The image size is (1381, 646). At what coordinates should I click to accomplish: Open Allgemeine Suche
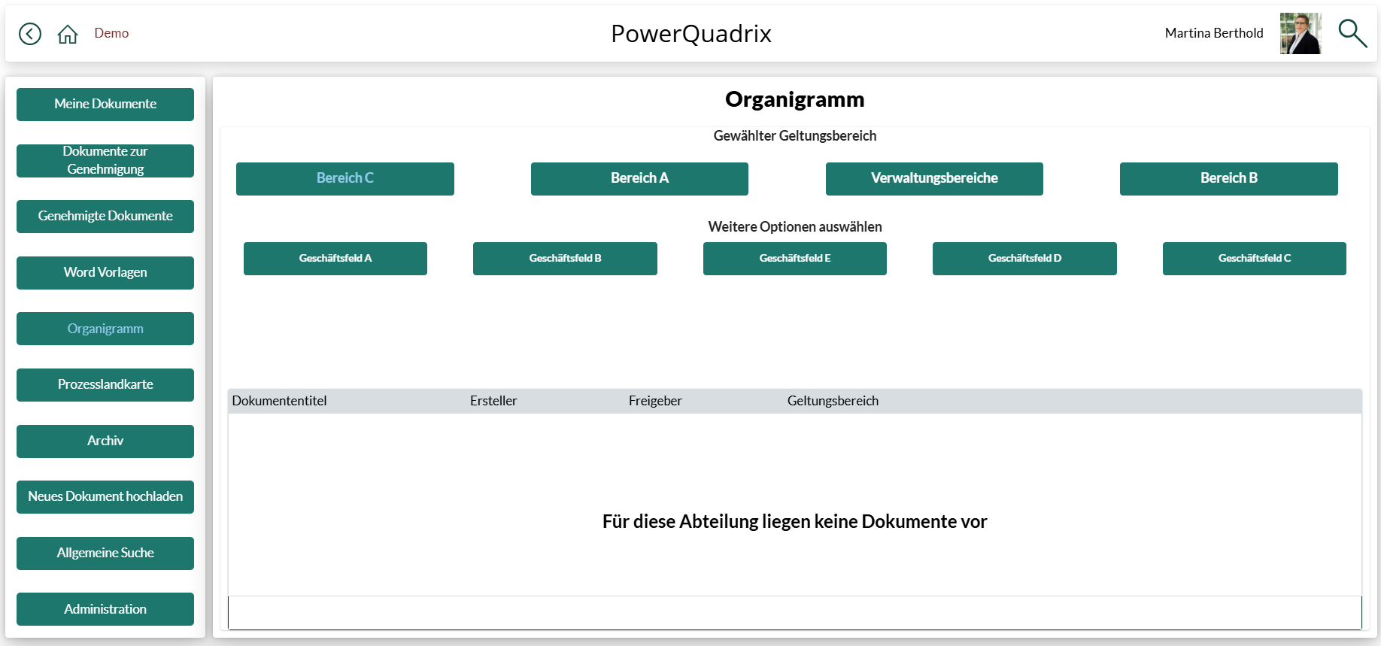105,553
